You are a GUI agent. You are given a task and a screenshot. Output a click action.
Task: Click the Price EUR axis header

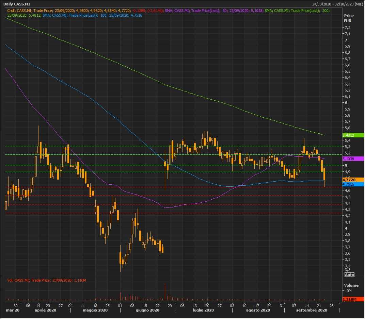pos(348,18)
